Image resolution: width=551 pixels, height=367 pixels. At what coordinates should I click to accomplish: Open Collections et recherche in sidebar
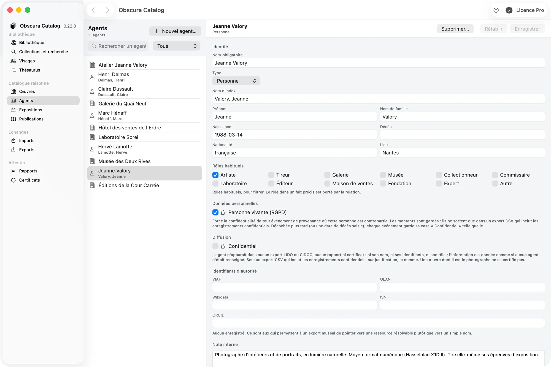coord(43,51)
